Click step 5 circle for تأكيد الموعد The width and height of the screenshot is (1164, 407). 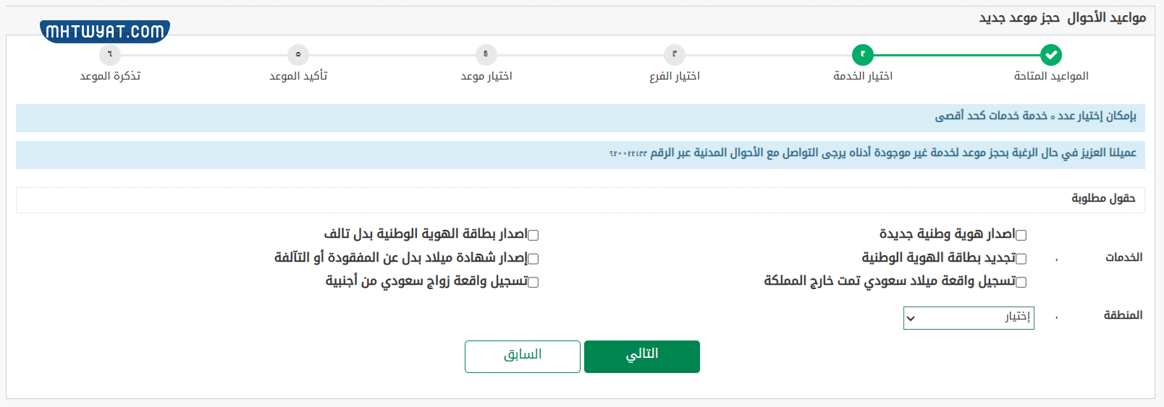tap(298, 55)
